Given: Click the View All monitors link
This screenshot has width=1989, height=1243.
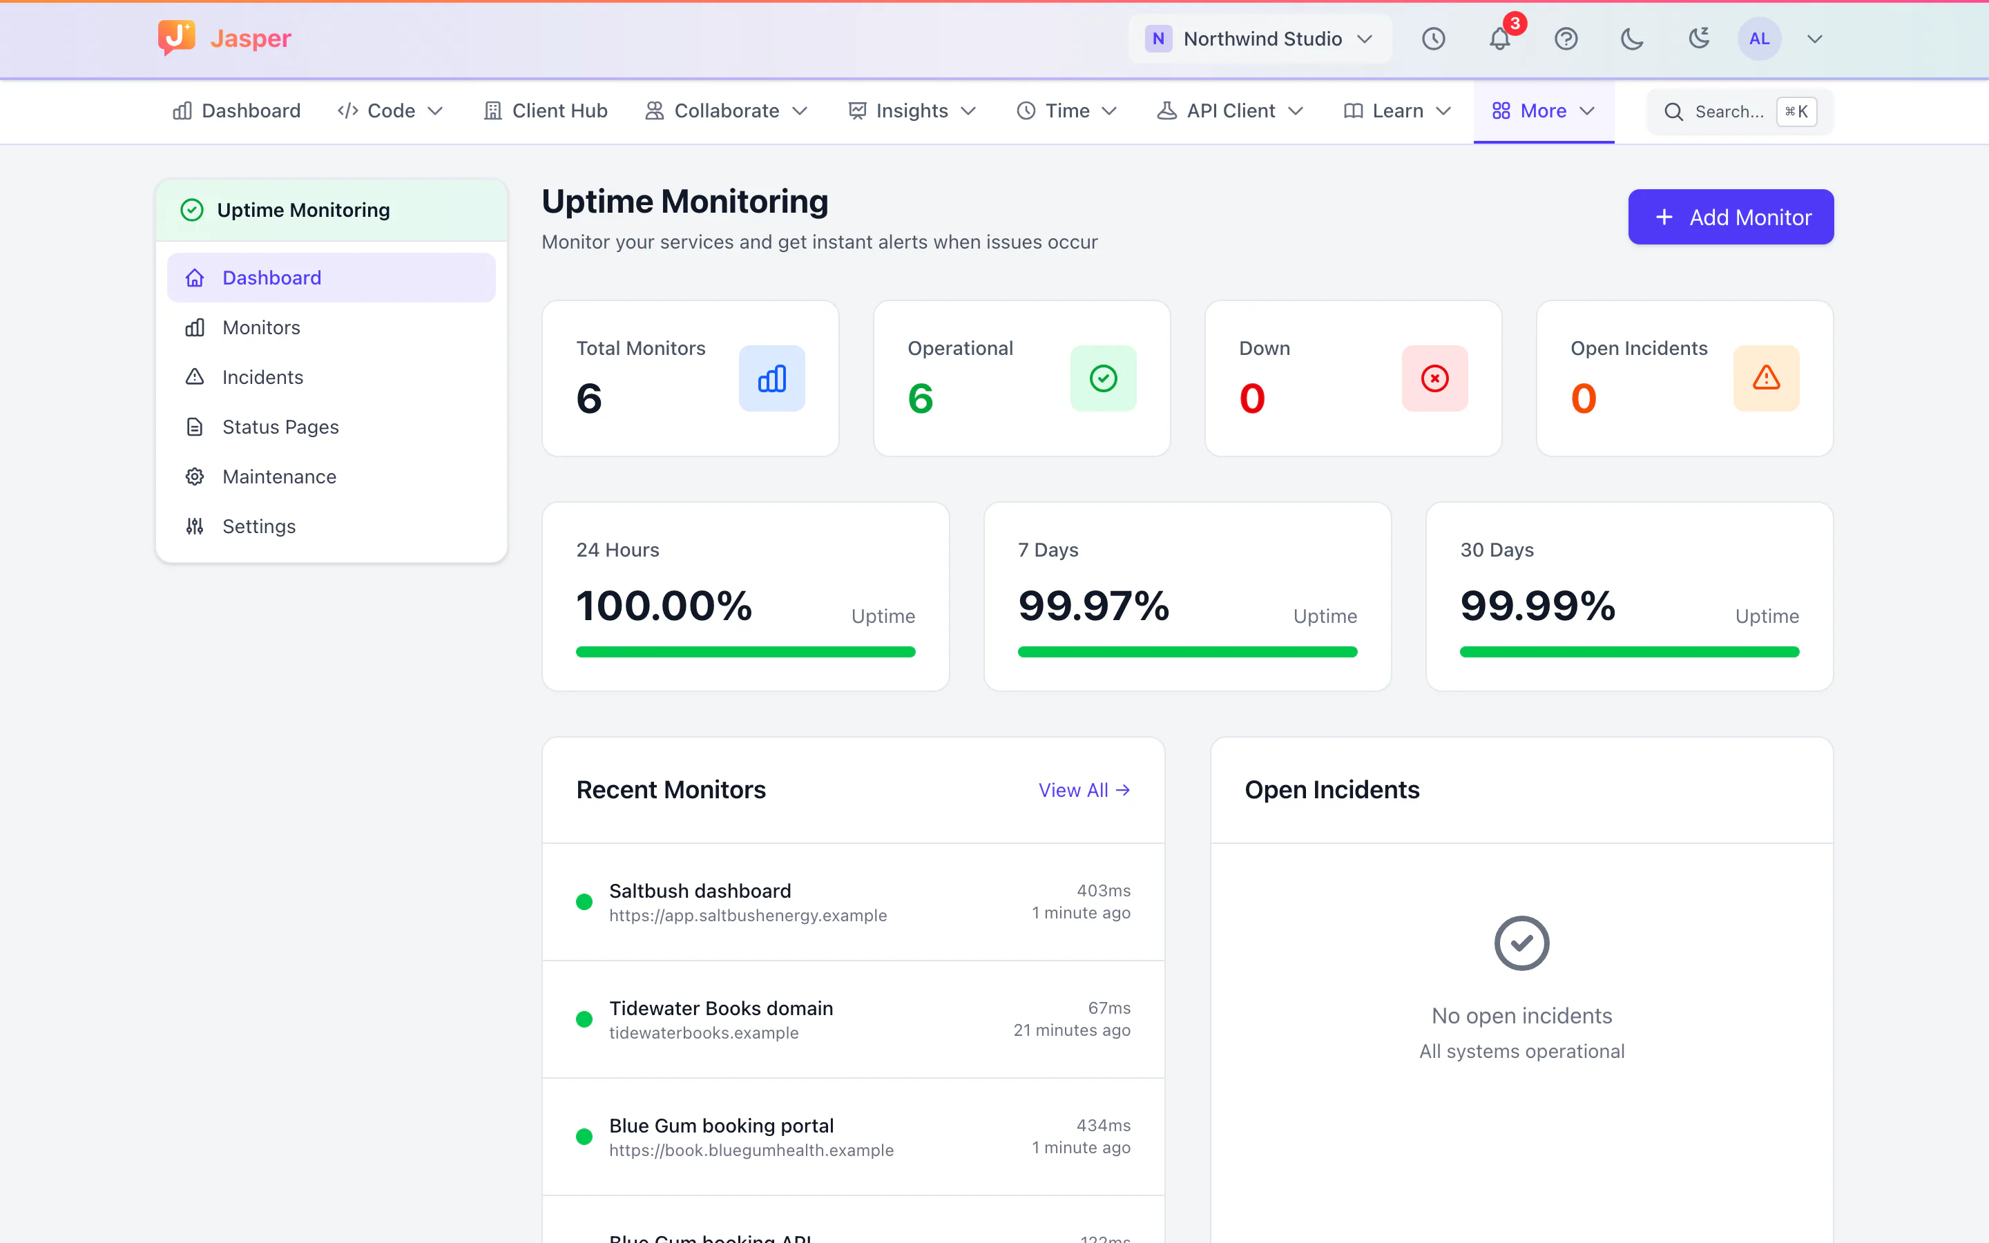Looking at the screenshot, I should [x=1084, y=790].
